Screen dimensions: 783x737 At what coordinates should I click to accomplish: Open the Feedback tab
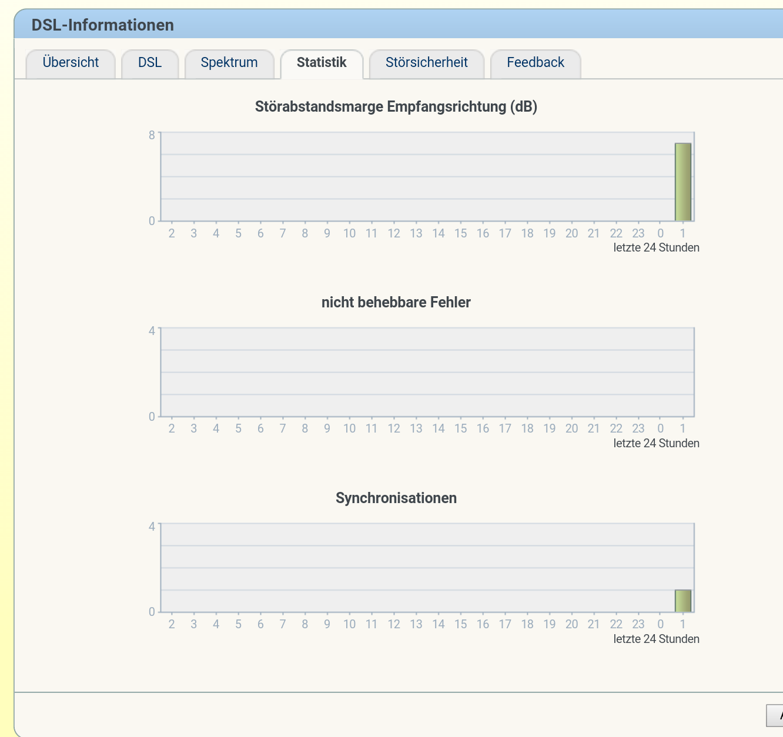535,63
